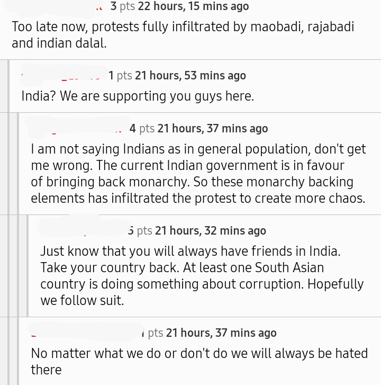Viewport: 381px width, 385px height.
Task: Click the "Too late now, protests fully infiltrated" comment
Action: [x=183, y=34]
